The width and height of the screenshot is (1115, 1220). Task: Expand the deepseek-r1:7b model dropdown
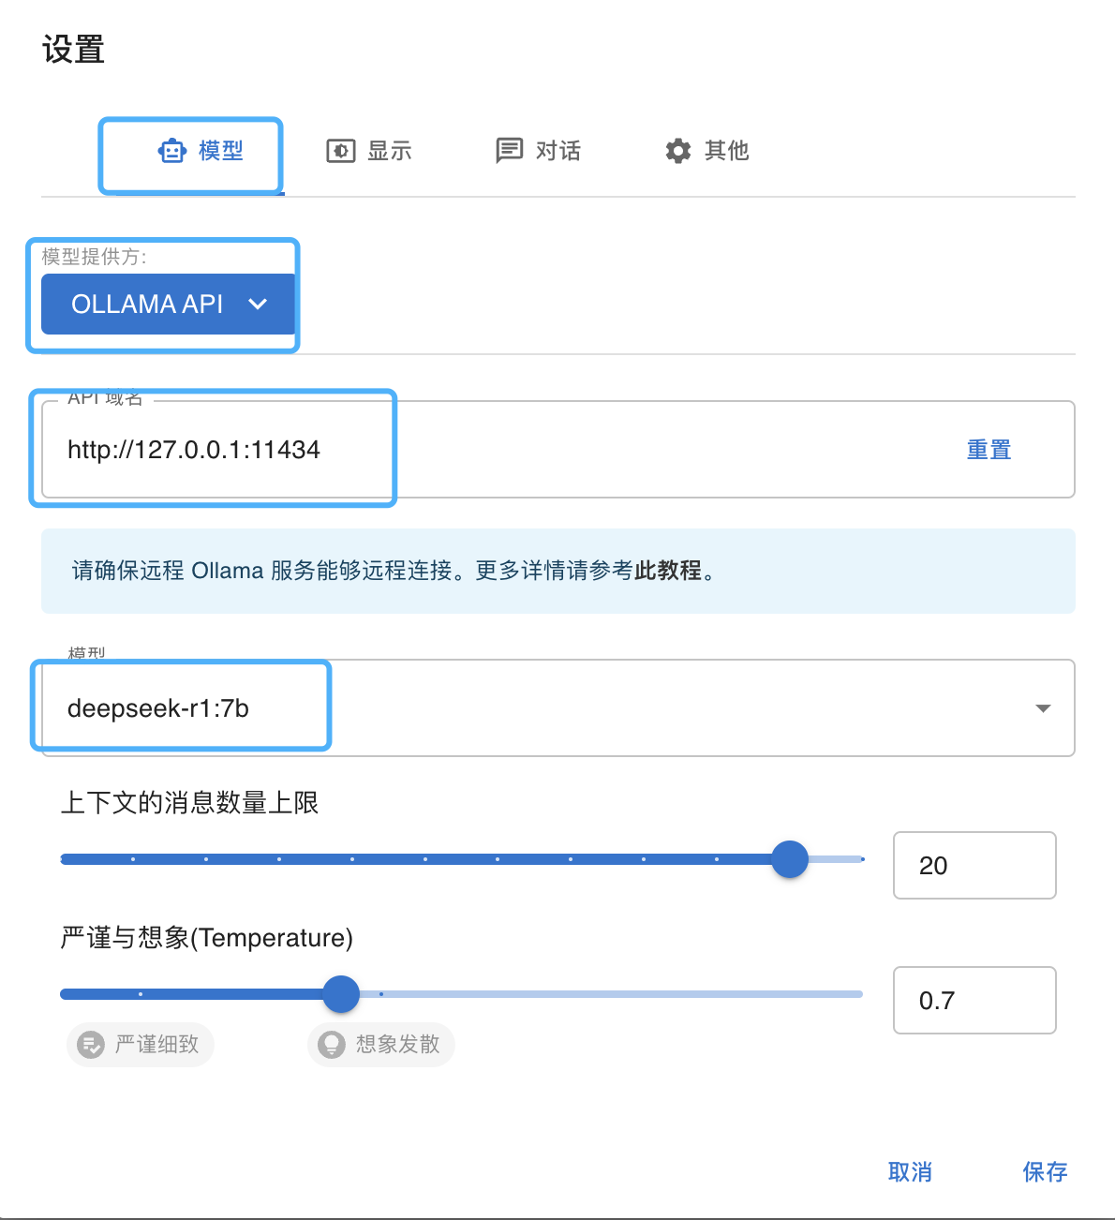coord(553,708)
